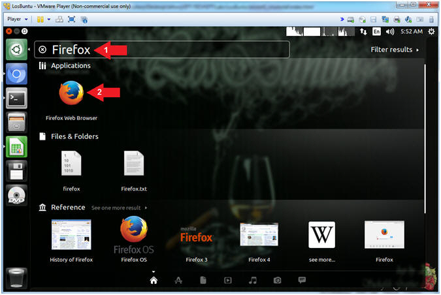
Task: Open the firefox binary file result
Action: [x=71, y=171]
